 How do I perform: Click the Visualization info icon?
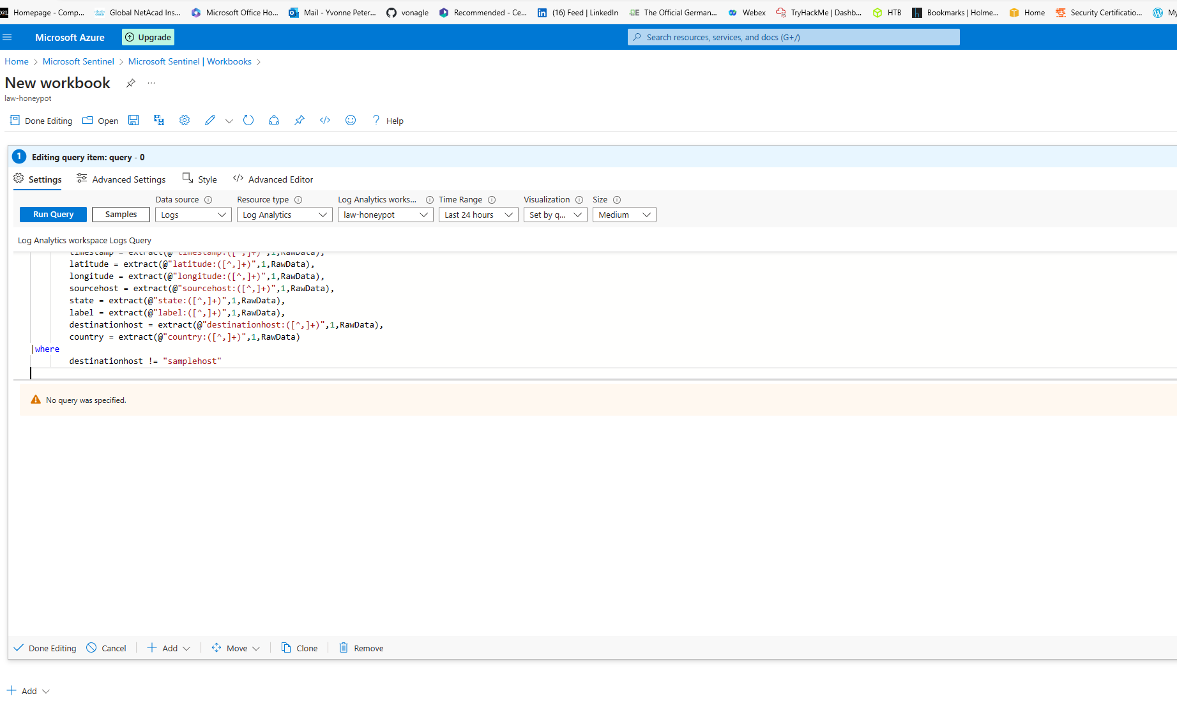(579, 200)
